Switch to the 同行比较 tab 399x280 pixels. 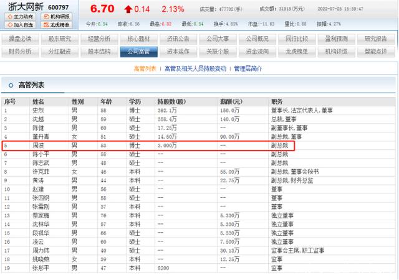(297, 39)
